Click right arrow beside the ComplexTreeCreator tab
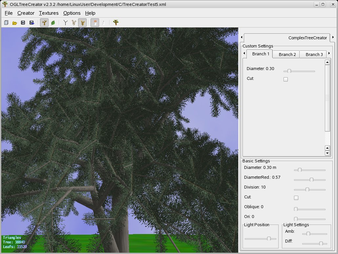Screen dimensions: 338x254 click(333, 38)
